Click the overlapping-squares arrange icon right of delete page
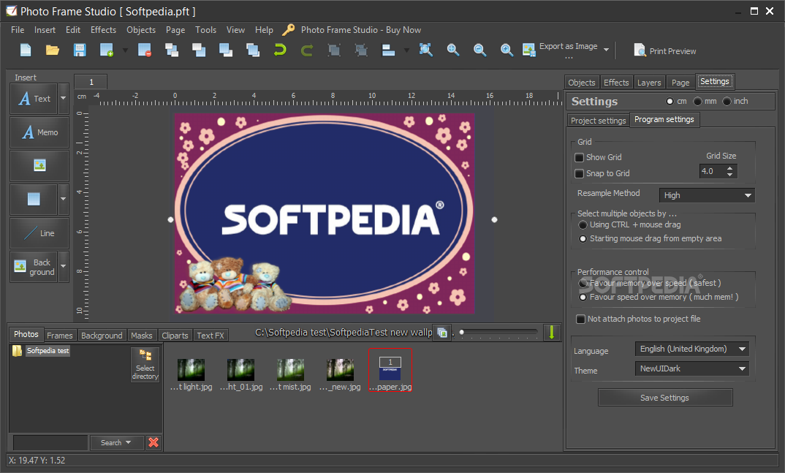This screenshot has width=785, height=473. pos(172,50)
